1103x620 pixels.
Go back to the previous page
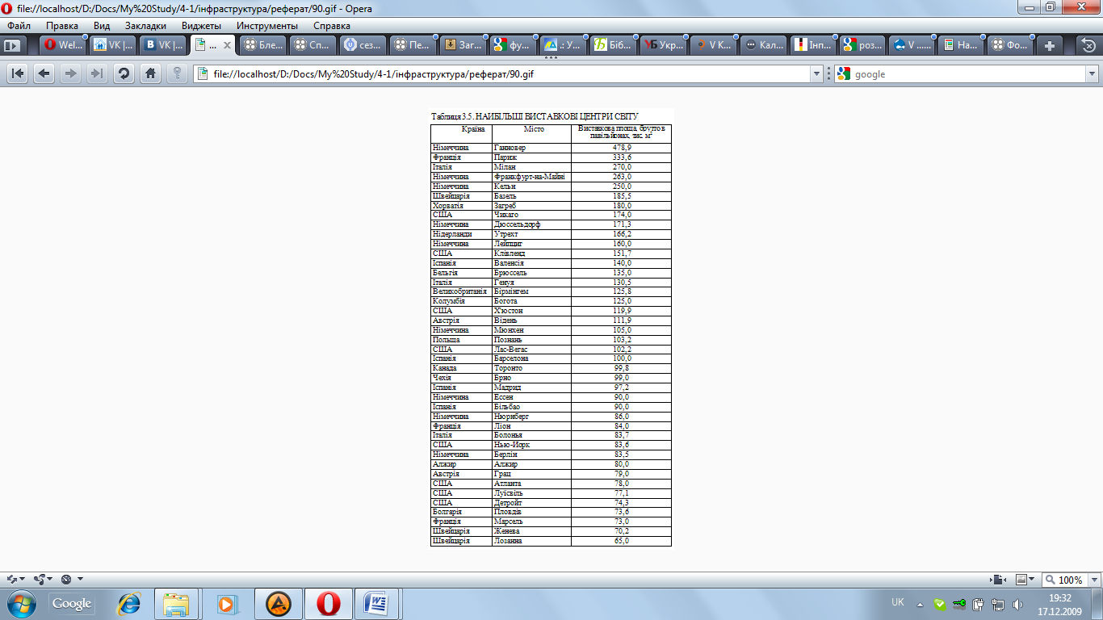pyautogui.click(x=44, y=73)
